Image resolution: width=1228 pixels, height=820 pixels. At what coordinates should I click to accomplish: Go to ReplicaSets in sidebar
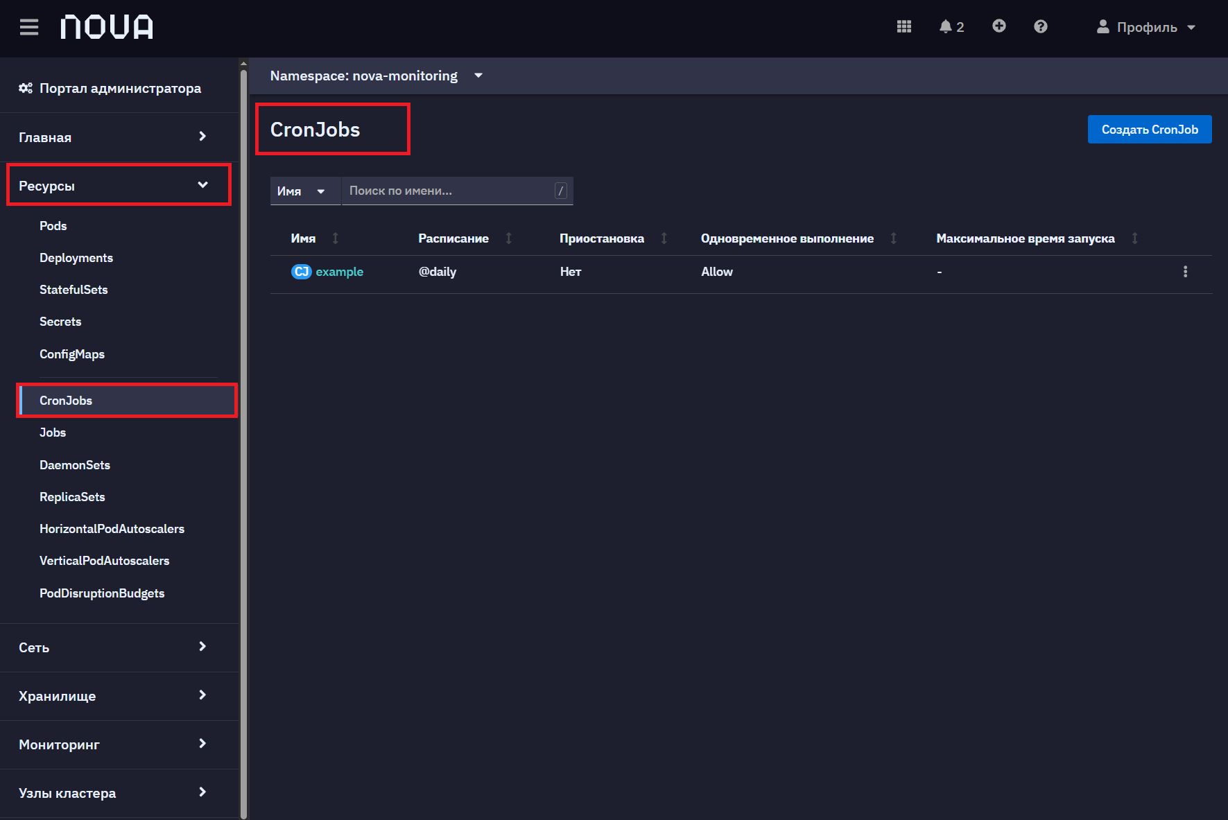72,497
